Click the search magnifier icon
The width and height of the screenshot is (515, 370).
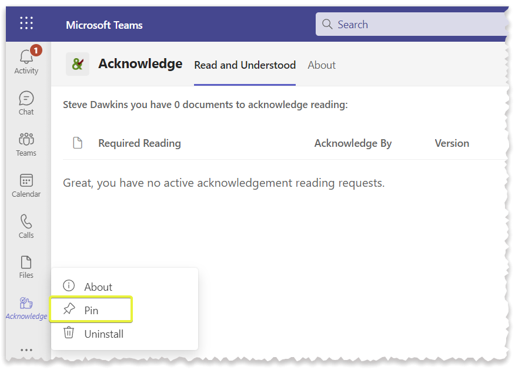click(327, 24)
